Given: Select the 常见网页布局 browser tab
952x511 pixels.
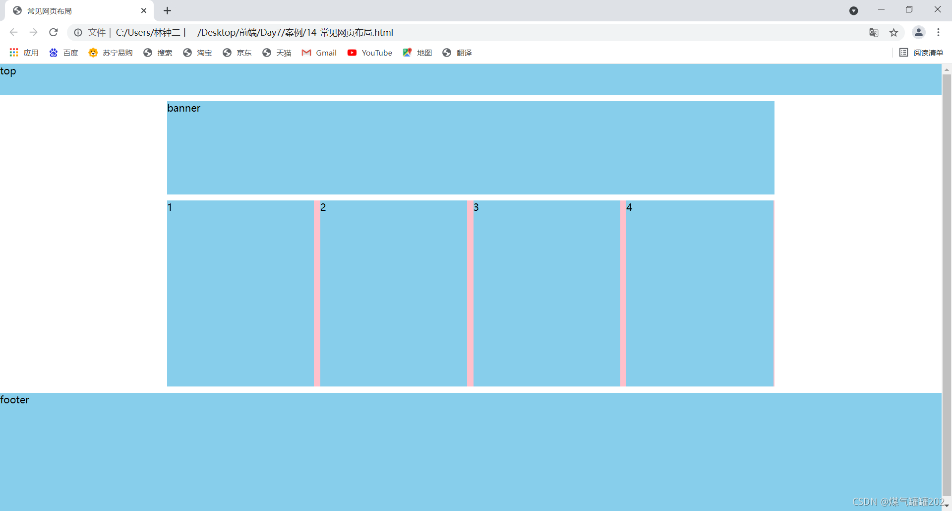Looking at the screenshot, I should click(79, 10).
